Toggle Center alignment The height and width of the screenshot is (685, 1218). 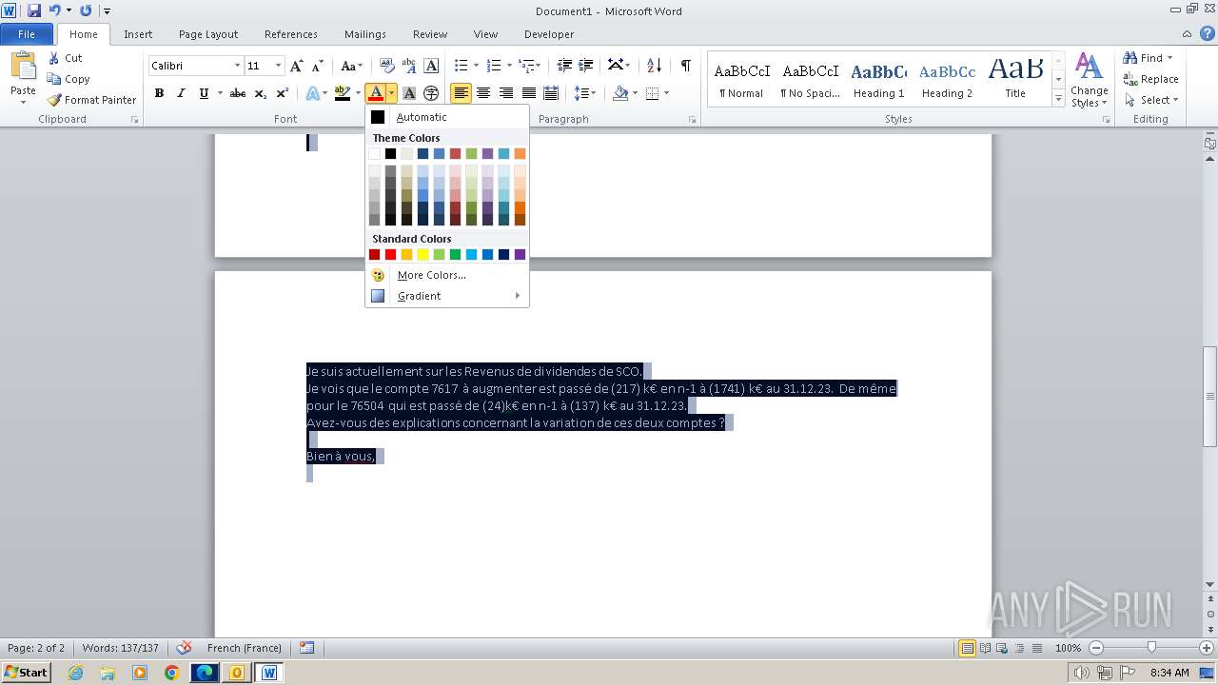tap(483, 93)
